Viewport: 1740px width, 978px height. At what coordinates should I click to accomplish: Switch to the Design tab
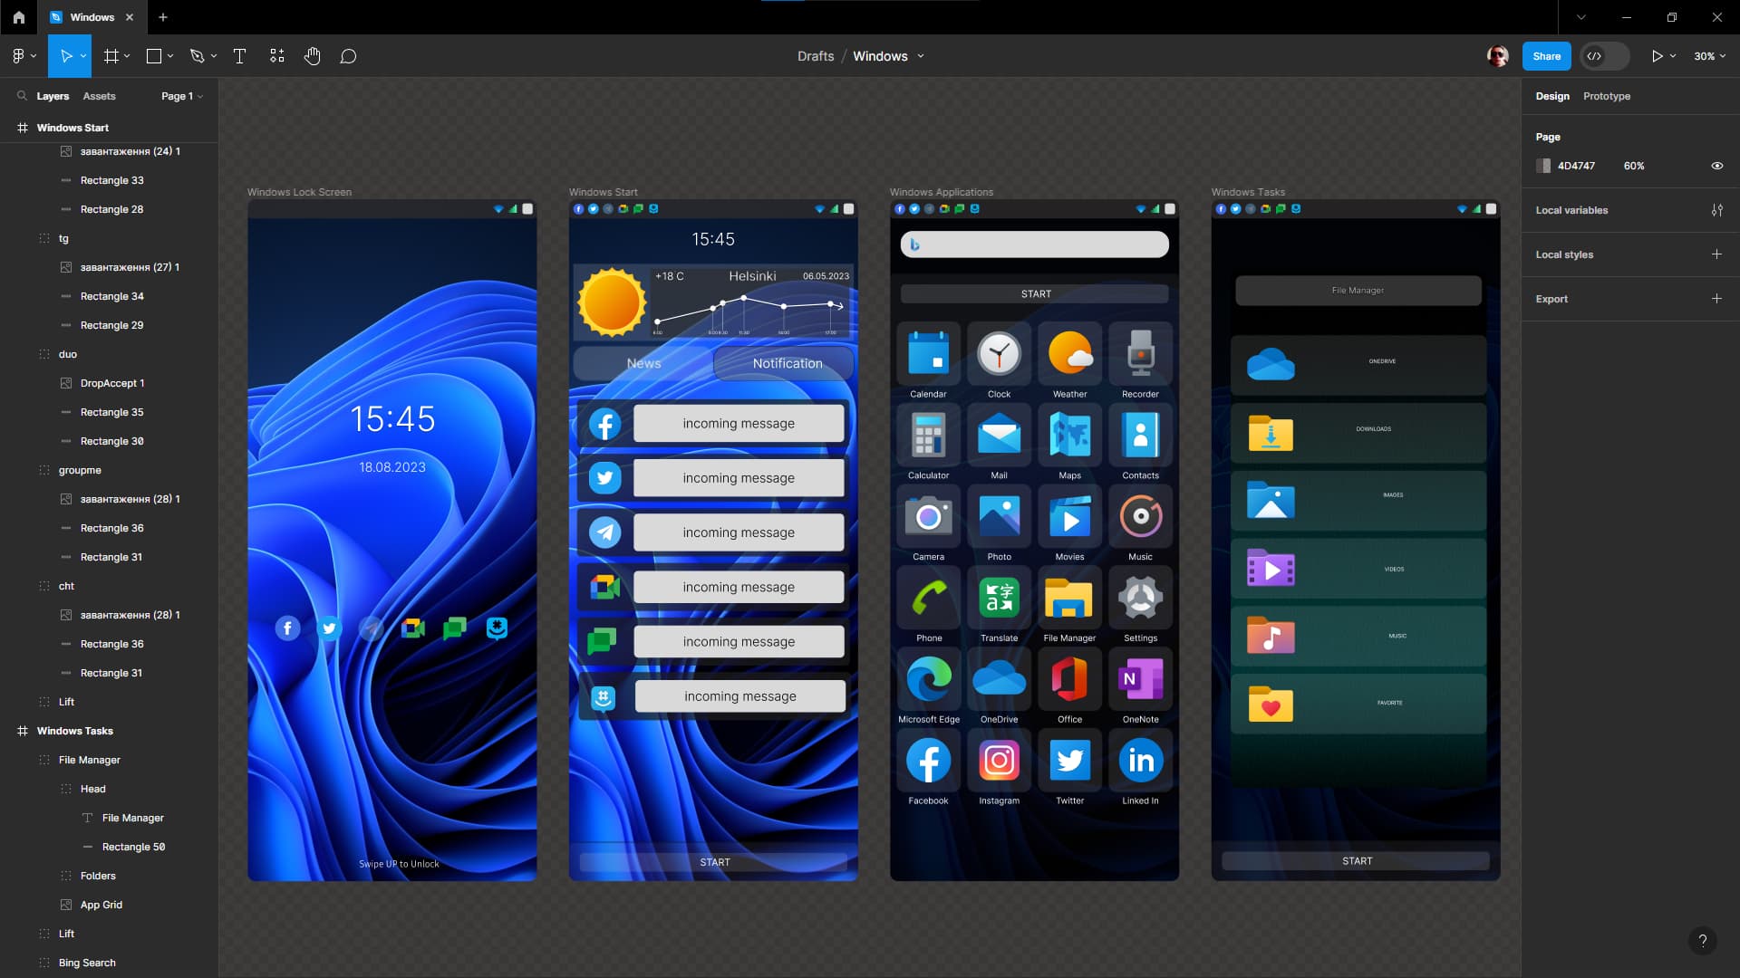(1551, 96)
